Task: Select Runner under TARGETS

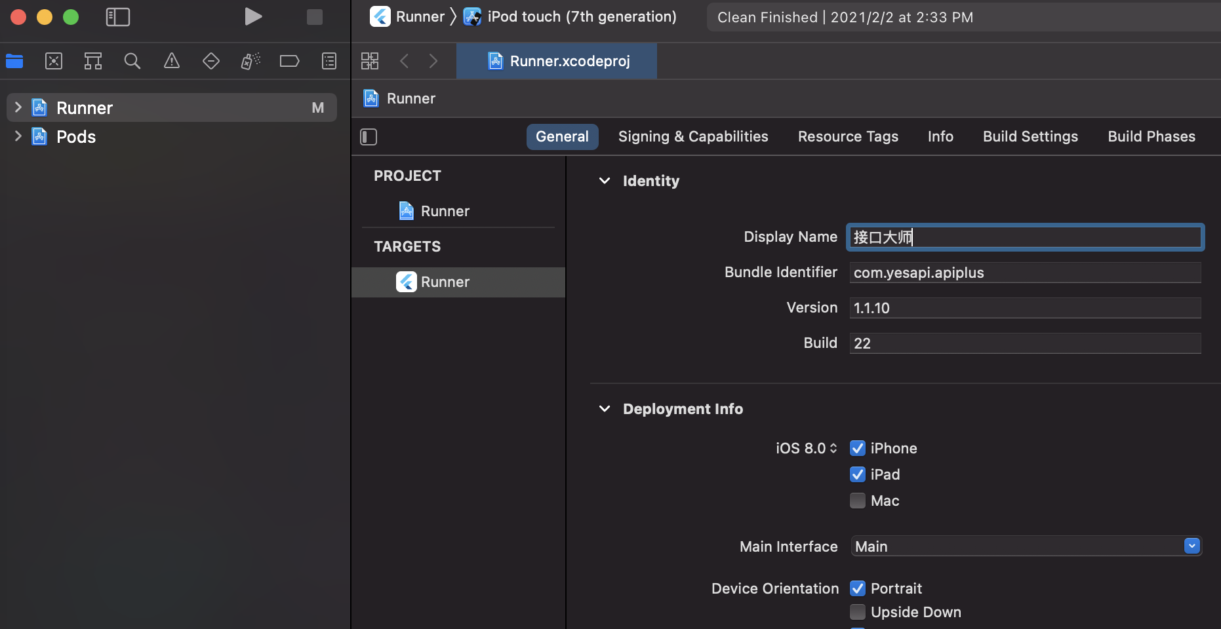Action: coord(445,282)
